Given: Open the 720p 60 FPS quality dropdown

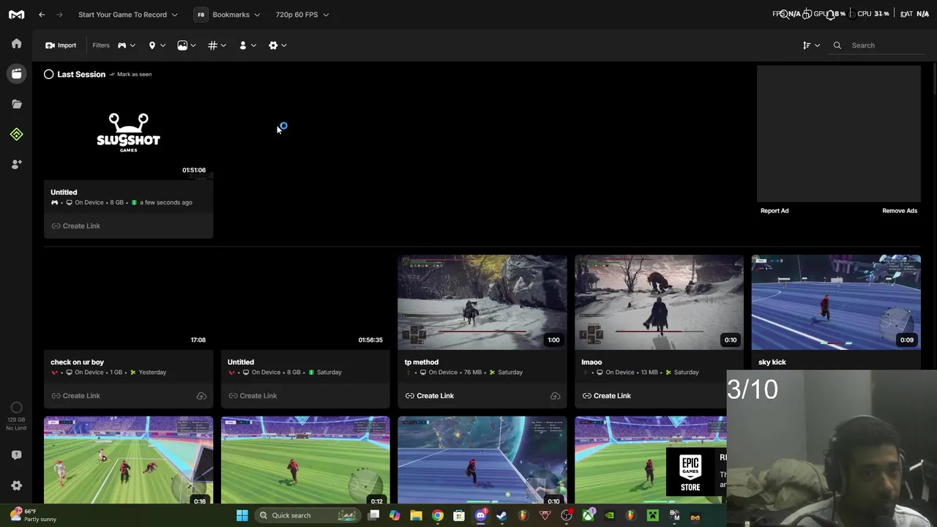Looking at the screenshot, I should pyautogui.click(x=302, y=15).
